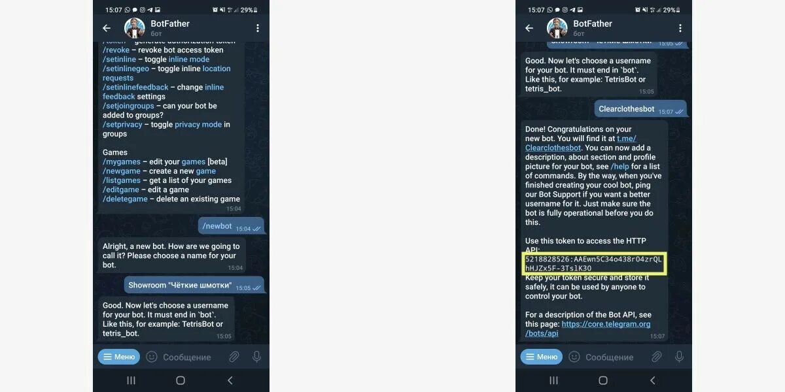785x392 pixels.
Task: Tap the /newgame command link
Action: click(x=122, y=171)
